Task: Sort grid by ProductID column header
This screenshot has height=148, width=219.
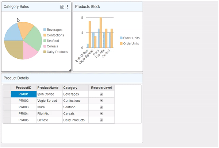Action: (x=23, y=88)
